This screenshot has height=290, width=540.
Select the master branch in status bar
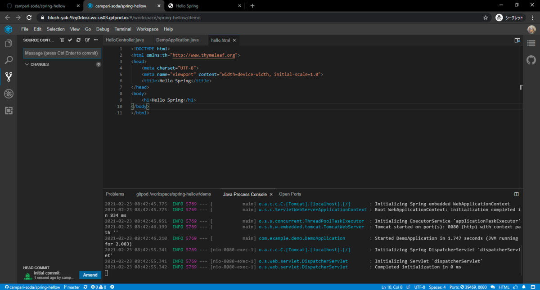click(72, 287)
